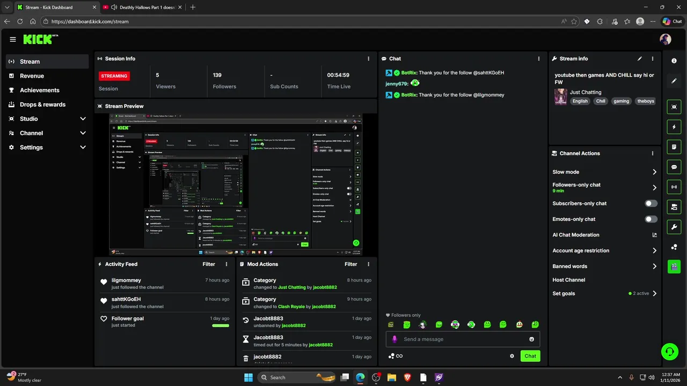Click the green support headset floating button

pos(670,352)
